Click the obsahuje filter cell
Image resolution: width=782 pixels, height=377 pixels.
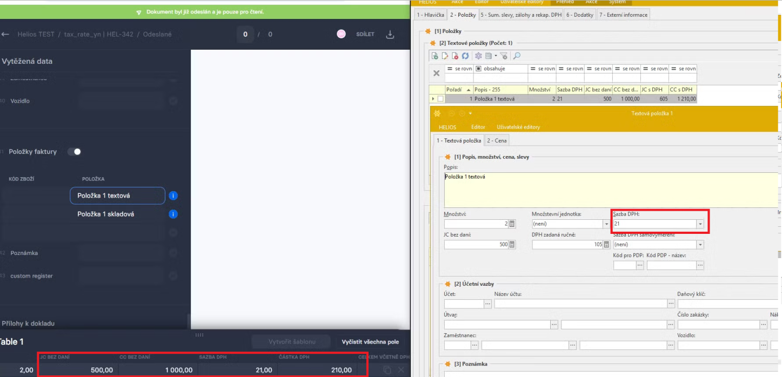point(500,69)
